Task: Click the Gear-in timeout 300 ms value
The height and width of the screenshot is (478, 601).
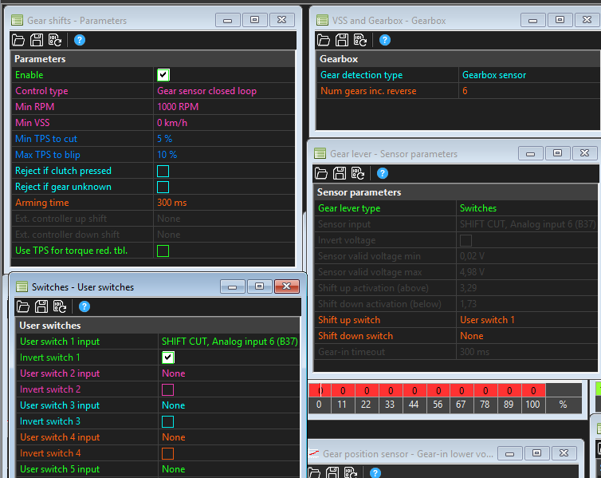Action: coord(527,352)
